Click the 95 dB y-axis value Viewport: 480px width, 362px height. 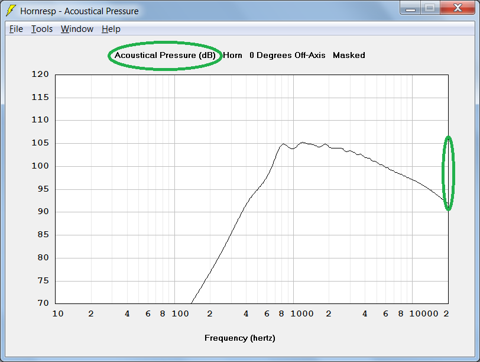pos(43,189)
